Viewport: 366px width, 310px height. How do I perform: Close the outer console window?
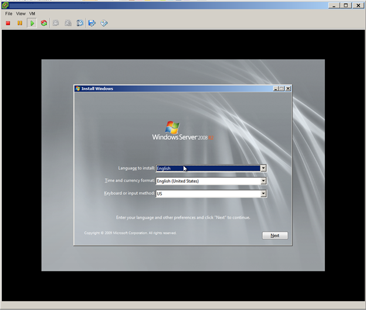358,5
